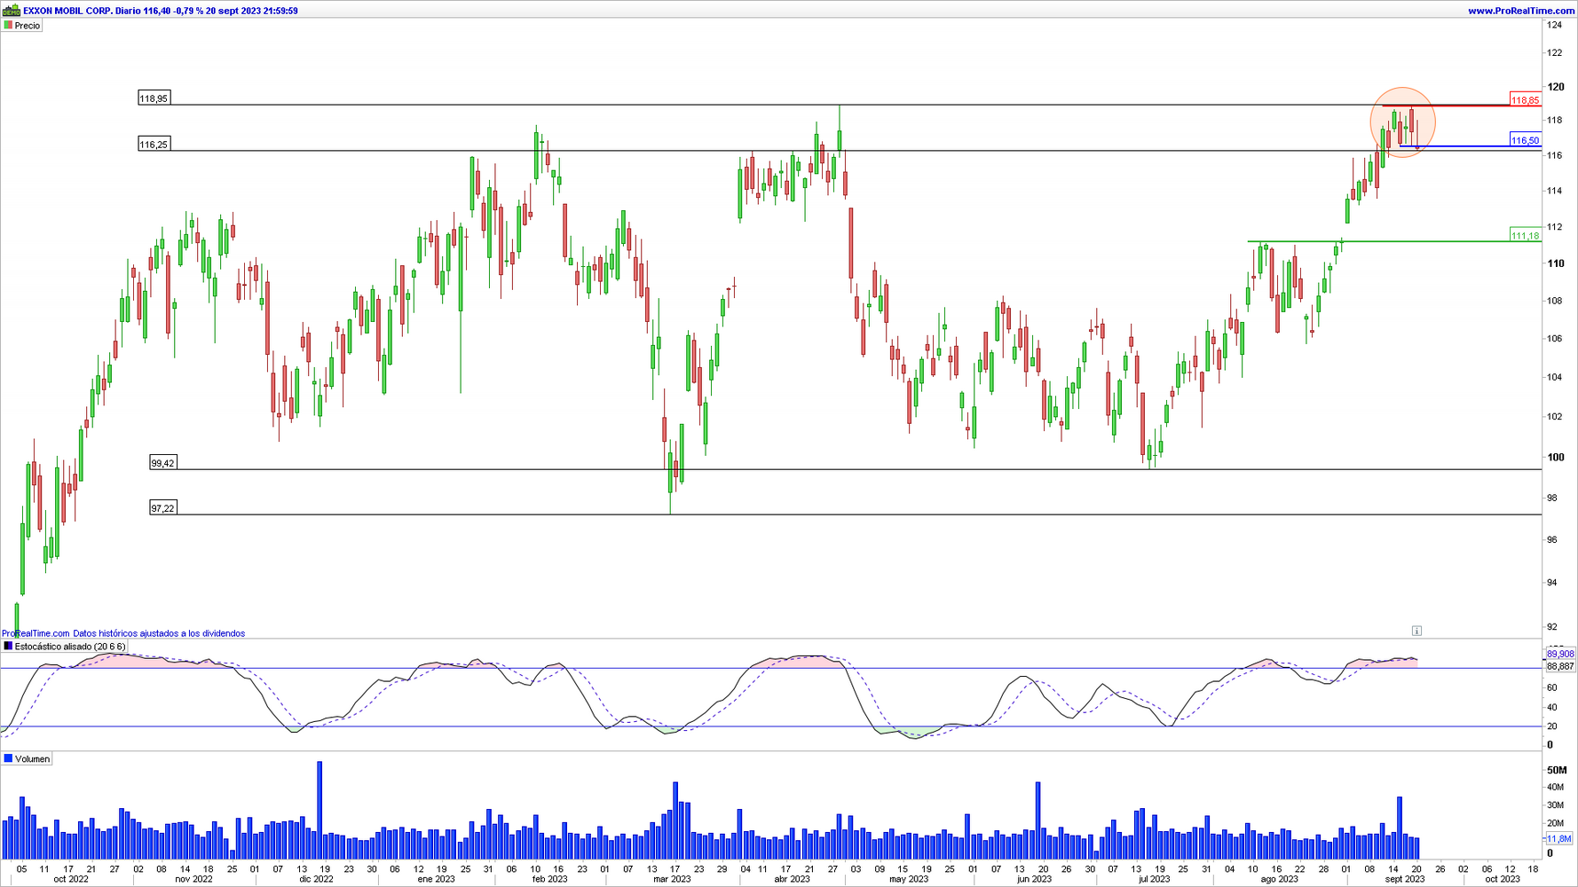The width and height of the screenshot is (1578, 887).
Task: Click the ProRealTime.com link above the stochastic panel
Action: (36, 633)
